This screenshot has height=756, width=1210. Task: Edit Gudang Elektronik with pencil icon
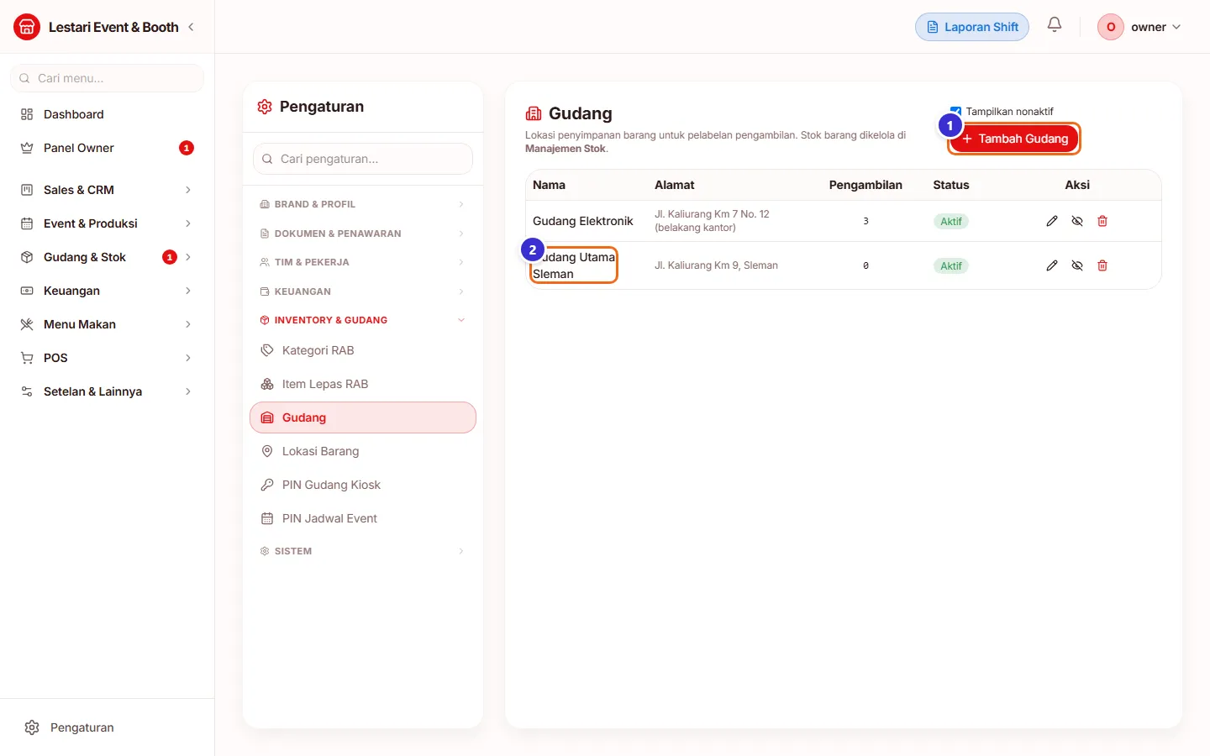coord(1052,221)
